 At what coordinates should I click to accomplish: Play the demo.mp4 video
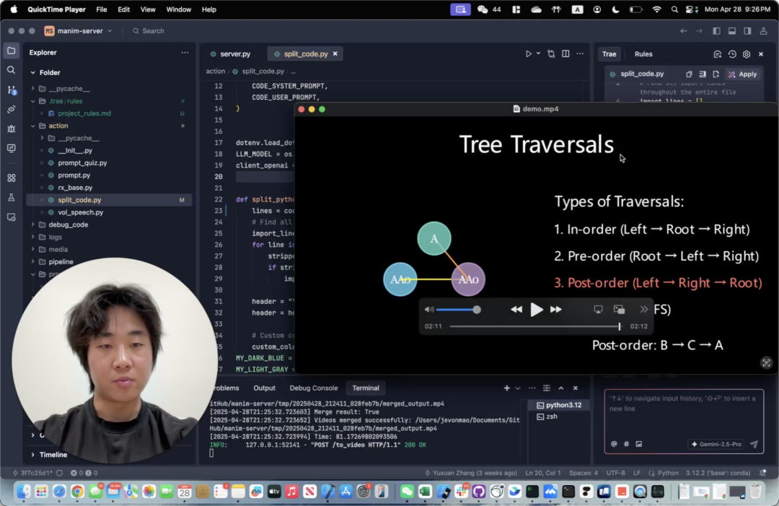536,310
